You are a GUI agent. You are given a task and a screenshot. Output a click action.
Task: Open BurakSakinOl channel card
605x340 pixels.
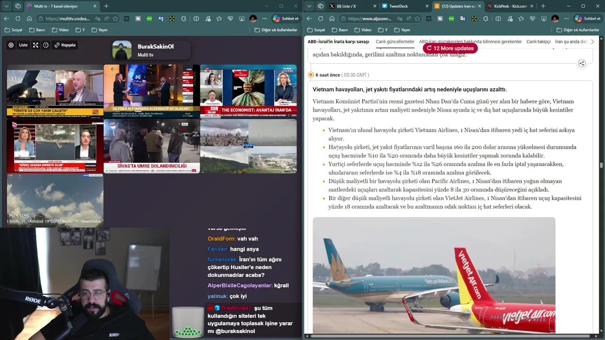151,50
